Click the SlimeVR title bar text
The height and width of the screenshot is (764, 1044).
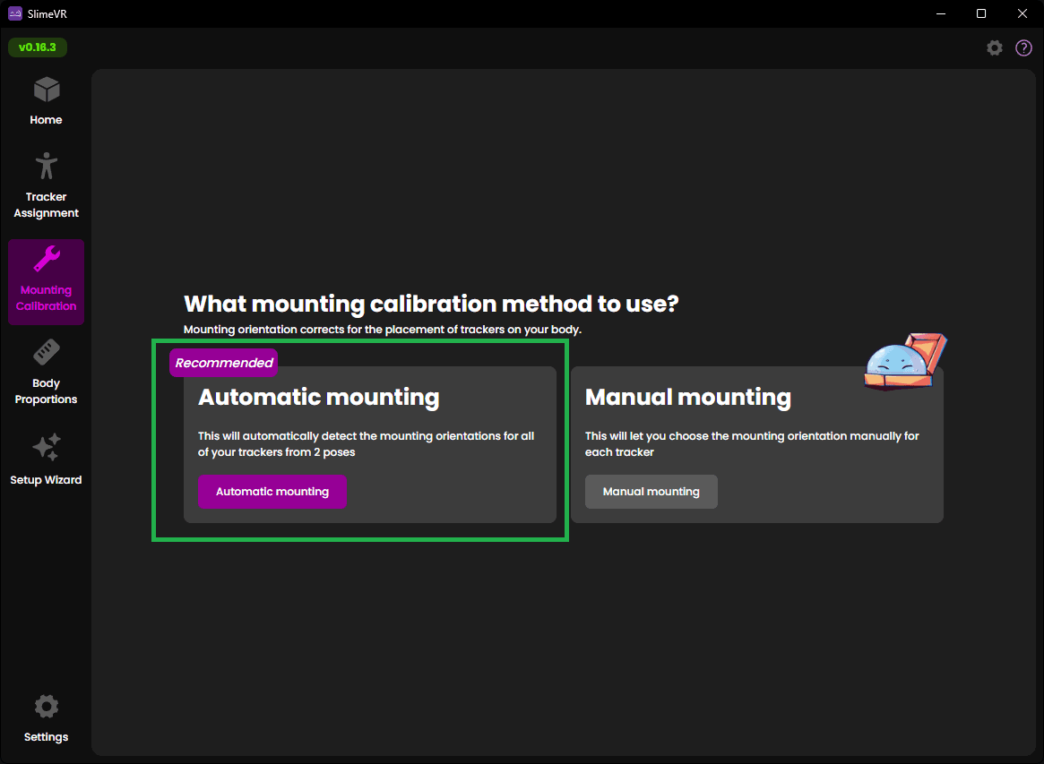(x=48, y=13)
